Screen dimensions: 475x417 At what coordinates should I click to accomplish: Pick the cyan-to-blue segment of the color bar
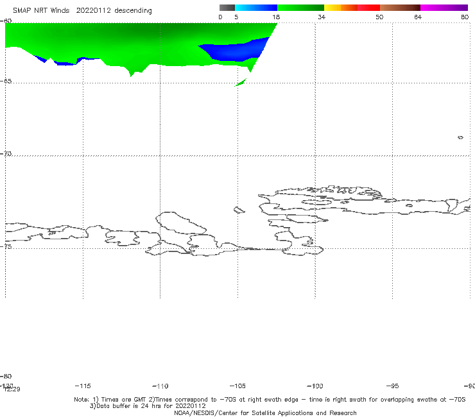256,8
